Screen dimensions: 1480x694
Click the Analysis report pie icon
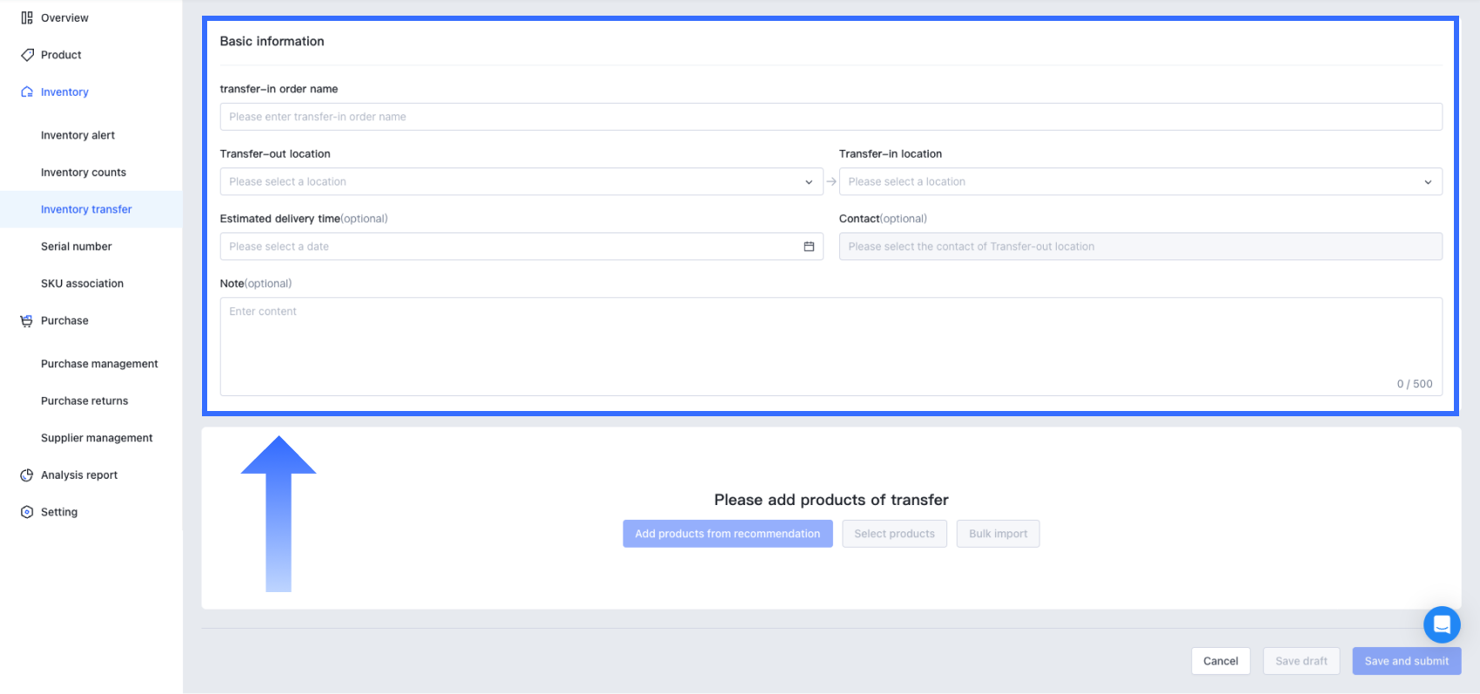tap(27, 475)
